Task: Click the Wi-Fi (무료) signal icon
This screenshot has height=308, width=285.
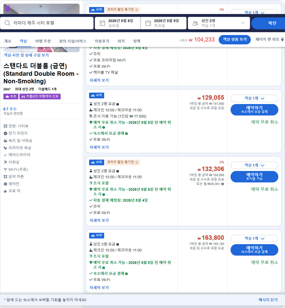Action: (5, 169)
